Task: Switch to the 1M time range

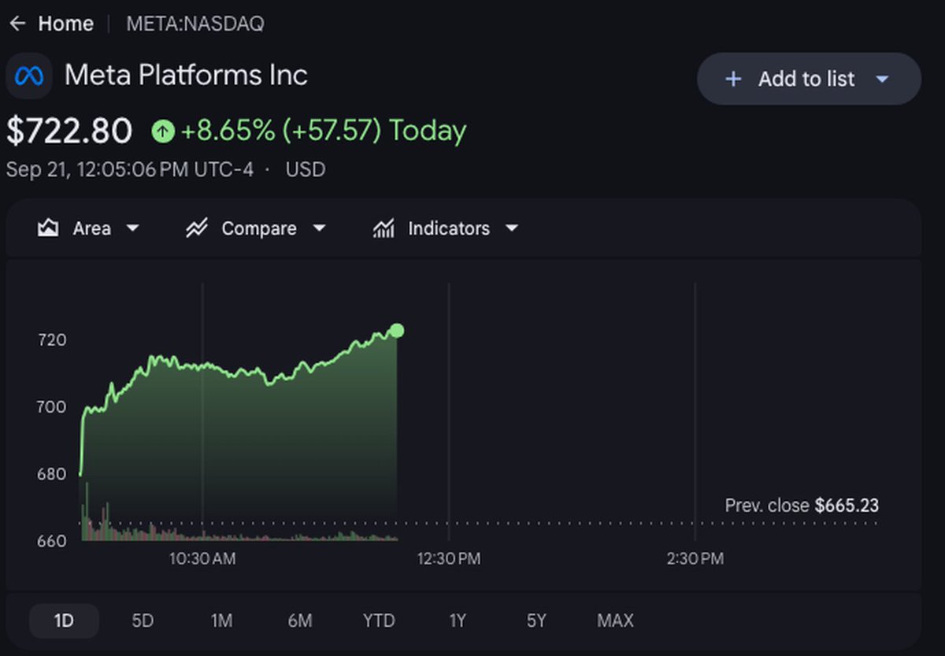Action: pyautogui.click(x=221, y=621)
